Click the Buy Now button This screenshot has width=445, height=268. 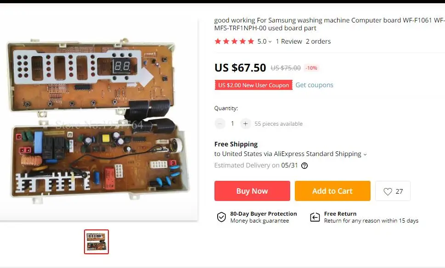pyautogui.click(x=252, y=191)
